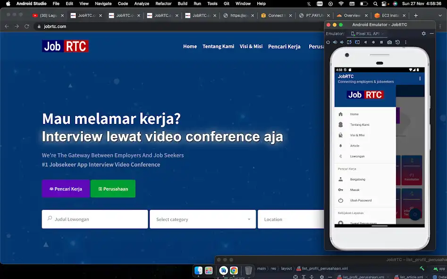Tap the Article bell icon in drawer
Viewport: 447px width, 279px height.
point(340,146)
